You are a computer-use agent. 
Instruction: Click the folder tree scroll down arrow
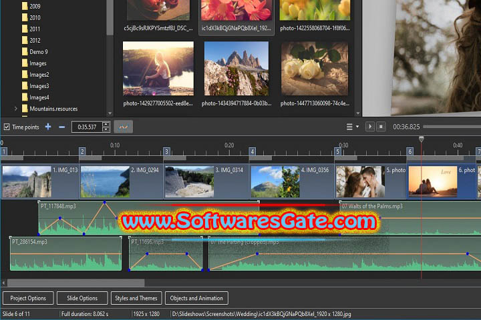tap(110, 113)
